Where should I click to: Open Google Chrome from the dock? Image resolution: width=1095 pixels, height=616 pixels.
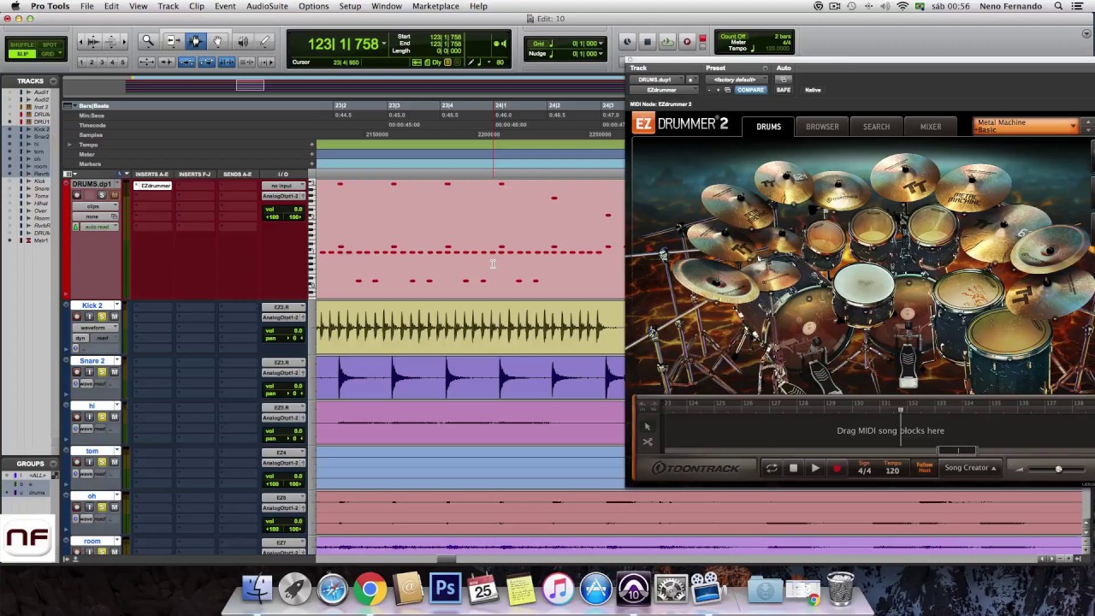point(370,589)
